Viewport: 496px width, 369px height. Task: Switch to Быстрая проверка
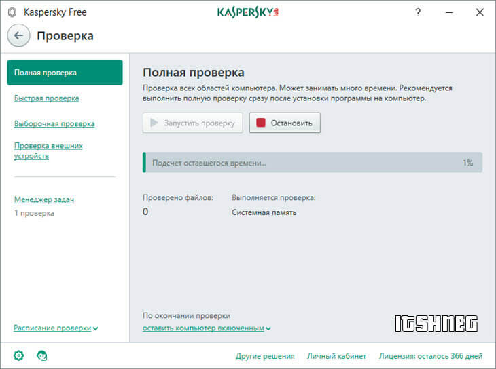click(x=46, y=98)
